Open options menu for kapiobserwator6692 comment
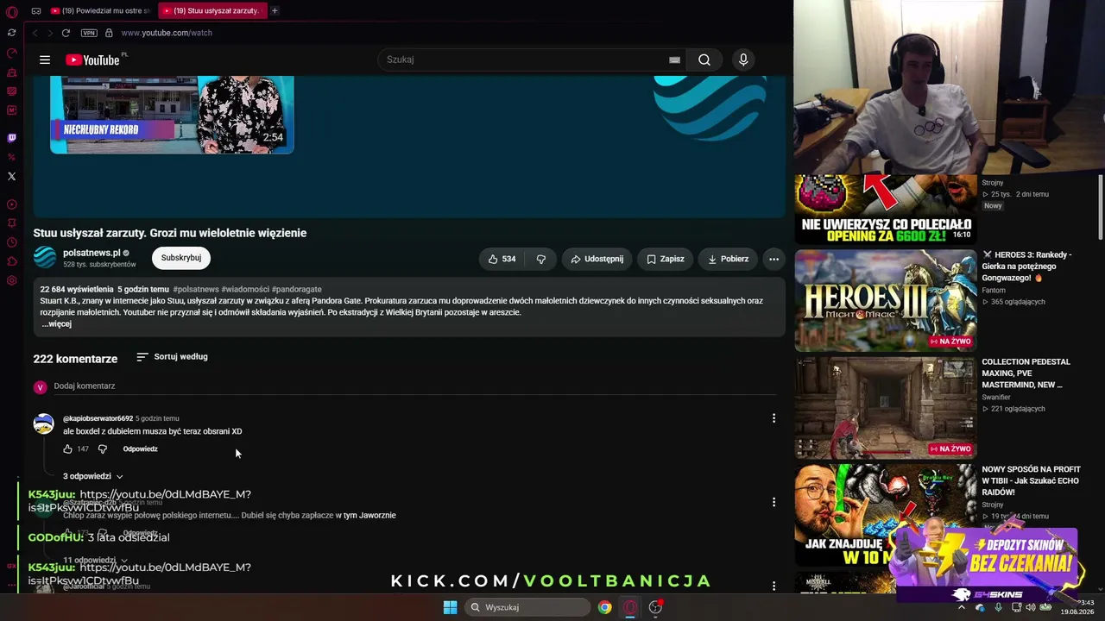Viewport: 1105px width, 621px height. [773, 418]
